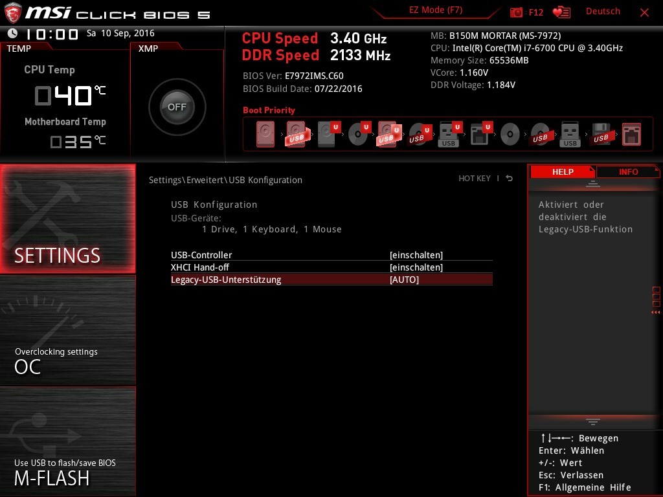Take a screenshot with the F12 camera icon
The width and height of the screenshot is (663, 497).
click(x=516, y=12)
